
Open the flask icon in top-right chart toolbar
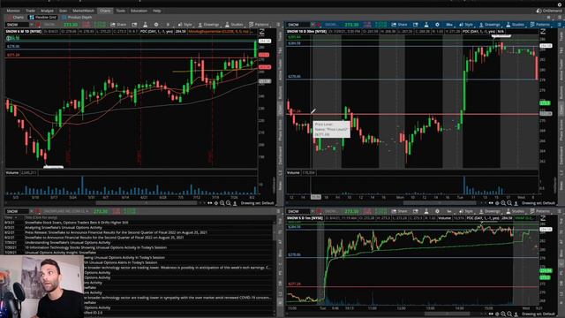426,25
